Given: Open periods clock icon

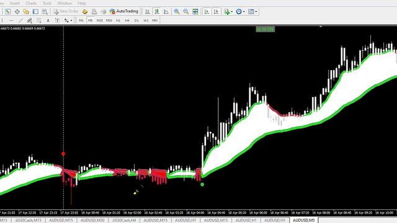Looking at the screenshot, I should (x=238, y=11).
